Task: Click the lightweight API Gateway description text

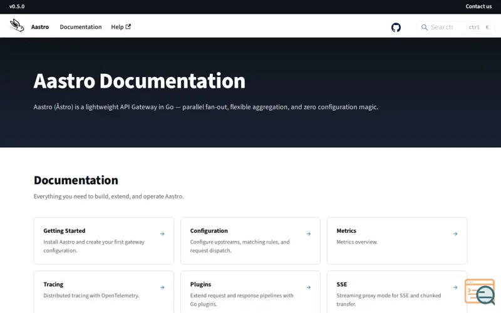Action: (x=206, y=107)
